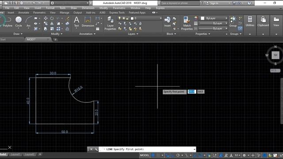Select the Circle tool

(x=19, y=22)
